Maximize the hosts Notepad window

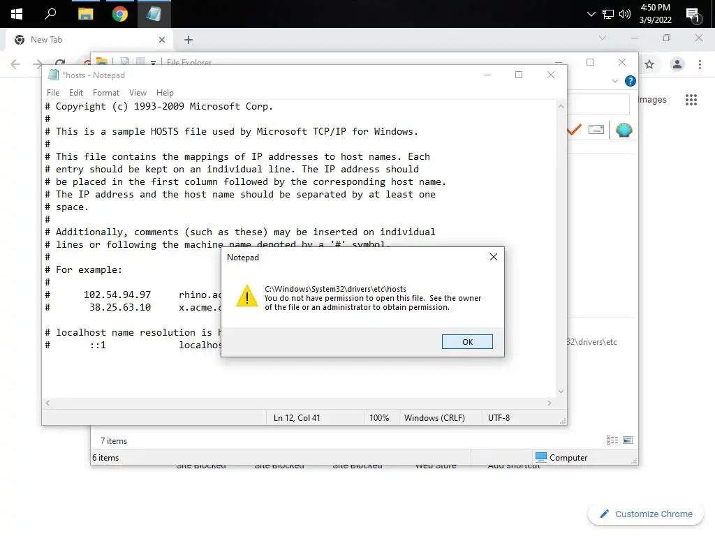[519, 75]
